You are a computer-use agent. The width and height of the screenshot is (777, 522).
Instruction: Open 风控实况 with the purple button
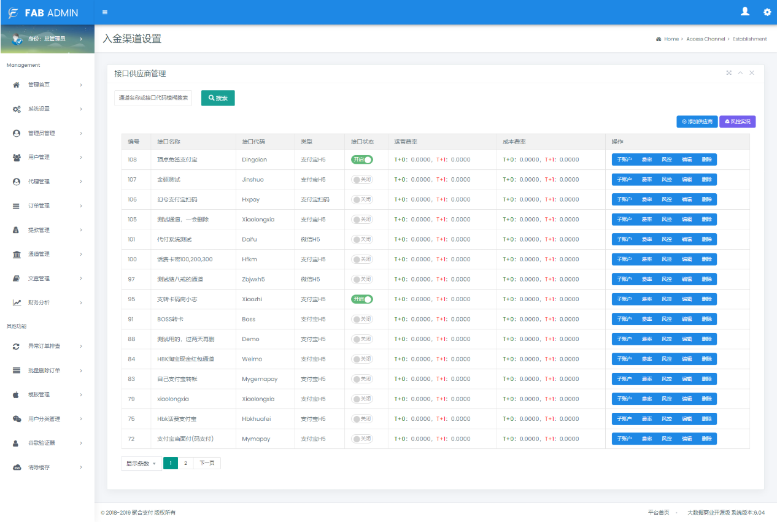coord(738,121)
